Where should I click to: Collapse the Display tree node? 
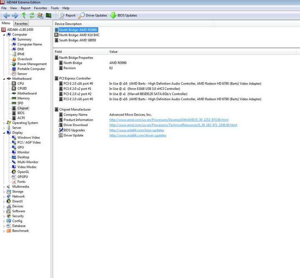pyautogui.click(x=4, y=133)
